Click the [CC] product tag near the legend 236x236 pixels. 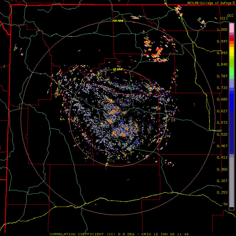point(224,18)
